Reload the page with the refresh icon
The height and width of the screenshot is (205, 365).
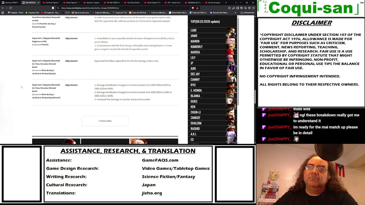tap(11, 8)
